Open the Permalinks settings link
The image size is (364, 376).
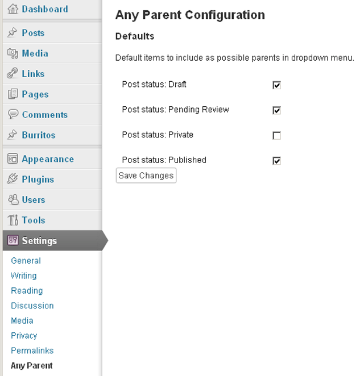pos(32,350)
